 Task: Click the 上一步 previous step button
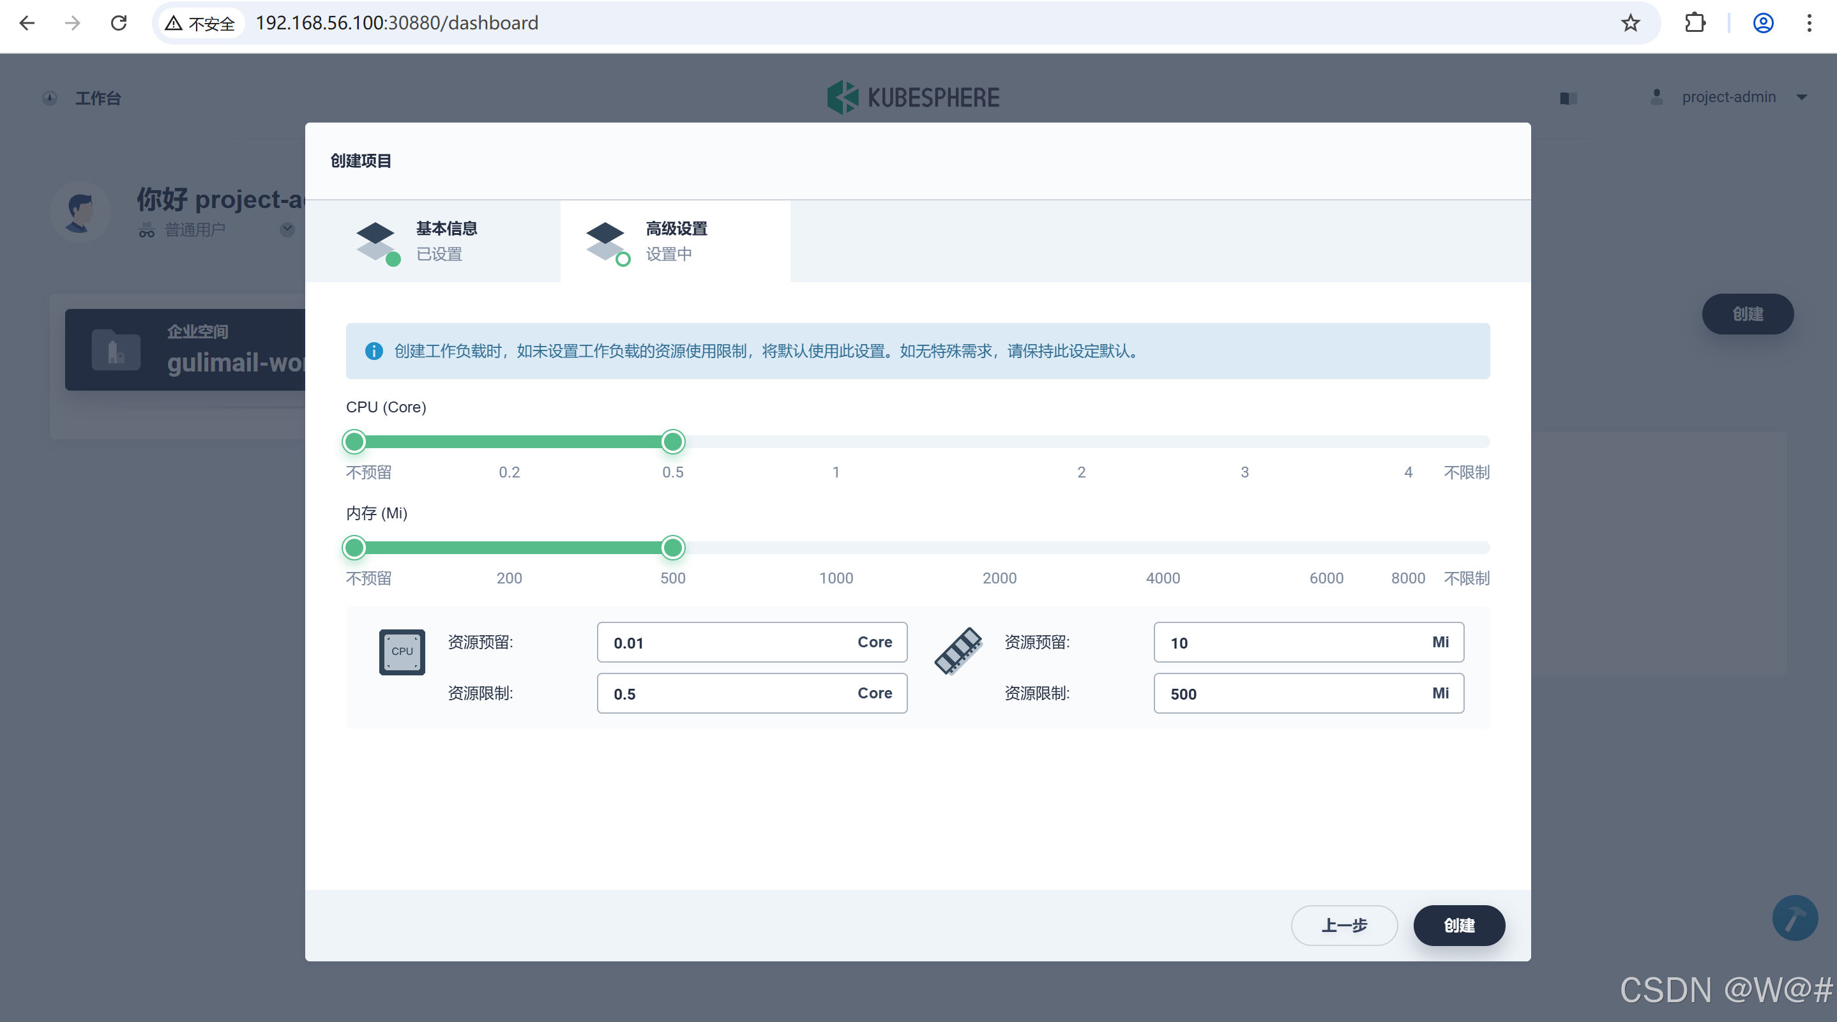point(1343,926)
